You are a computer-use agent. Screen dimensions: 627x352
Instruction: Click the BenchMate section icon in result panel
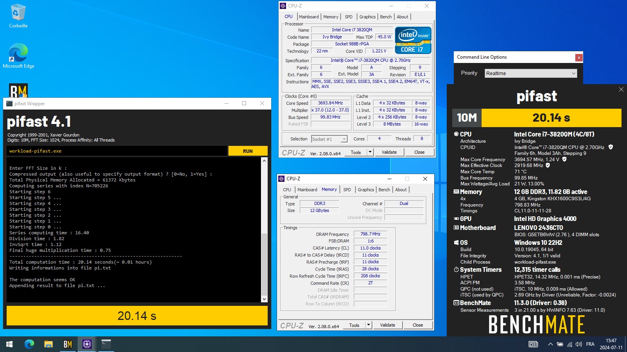point(456,303)
